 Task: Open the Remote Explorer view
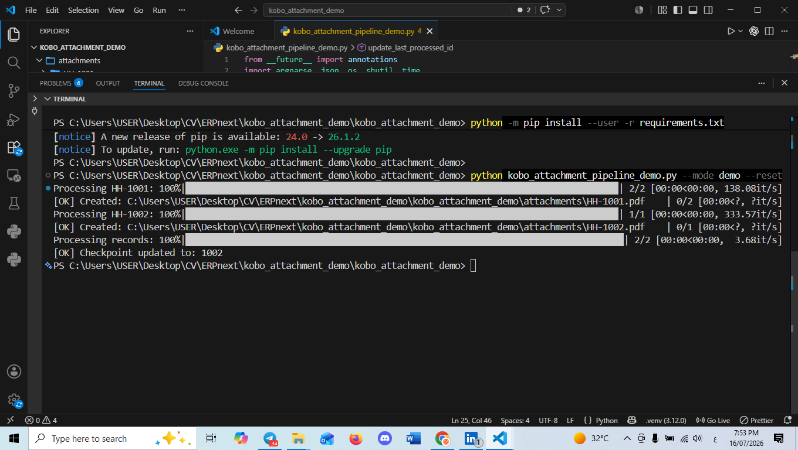13,175
